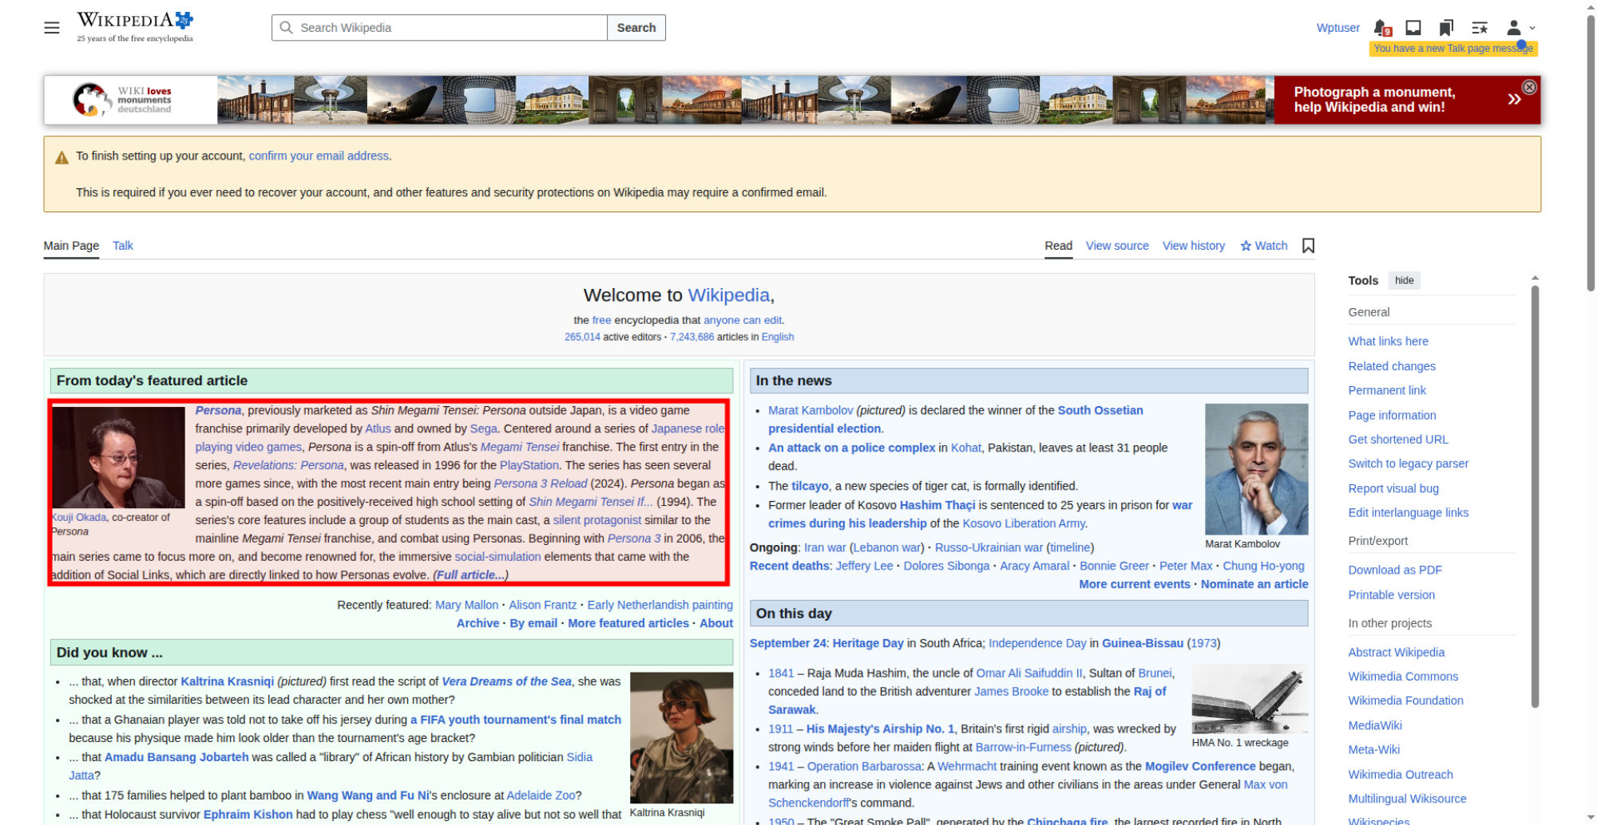The height and width of the screenshot is (825, 1597).
Task: Click the page's vertical scrollbar
Action: point(1590,152)
